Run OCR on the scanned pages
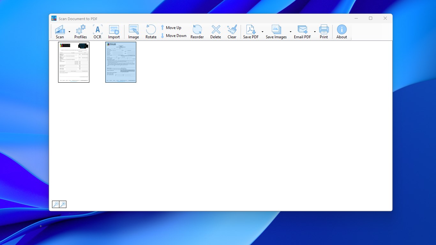The height and width of the screenshot is (245, 436). click(97, 31)
